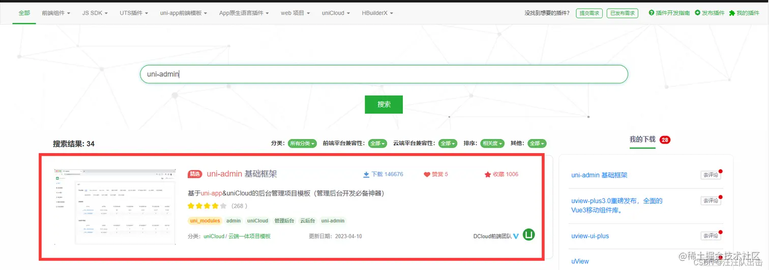Screen dimensions: 769x270
Task: Open the UTS插件 dropdown menu
Action: (134, 13)
